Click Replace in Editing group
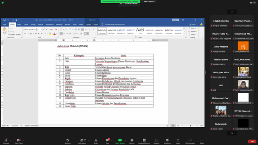The height and width of the screenshot is (145, 258). [193, 31]
